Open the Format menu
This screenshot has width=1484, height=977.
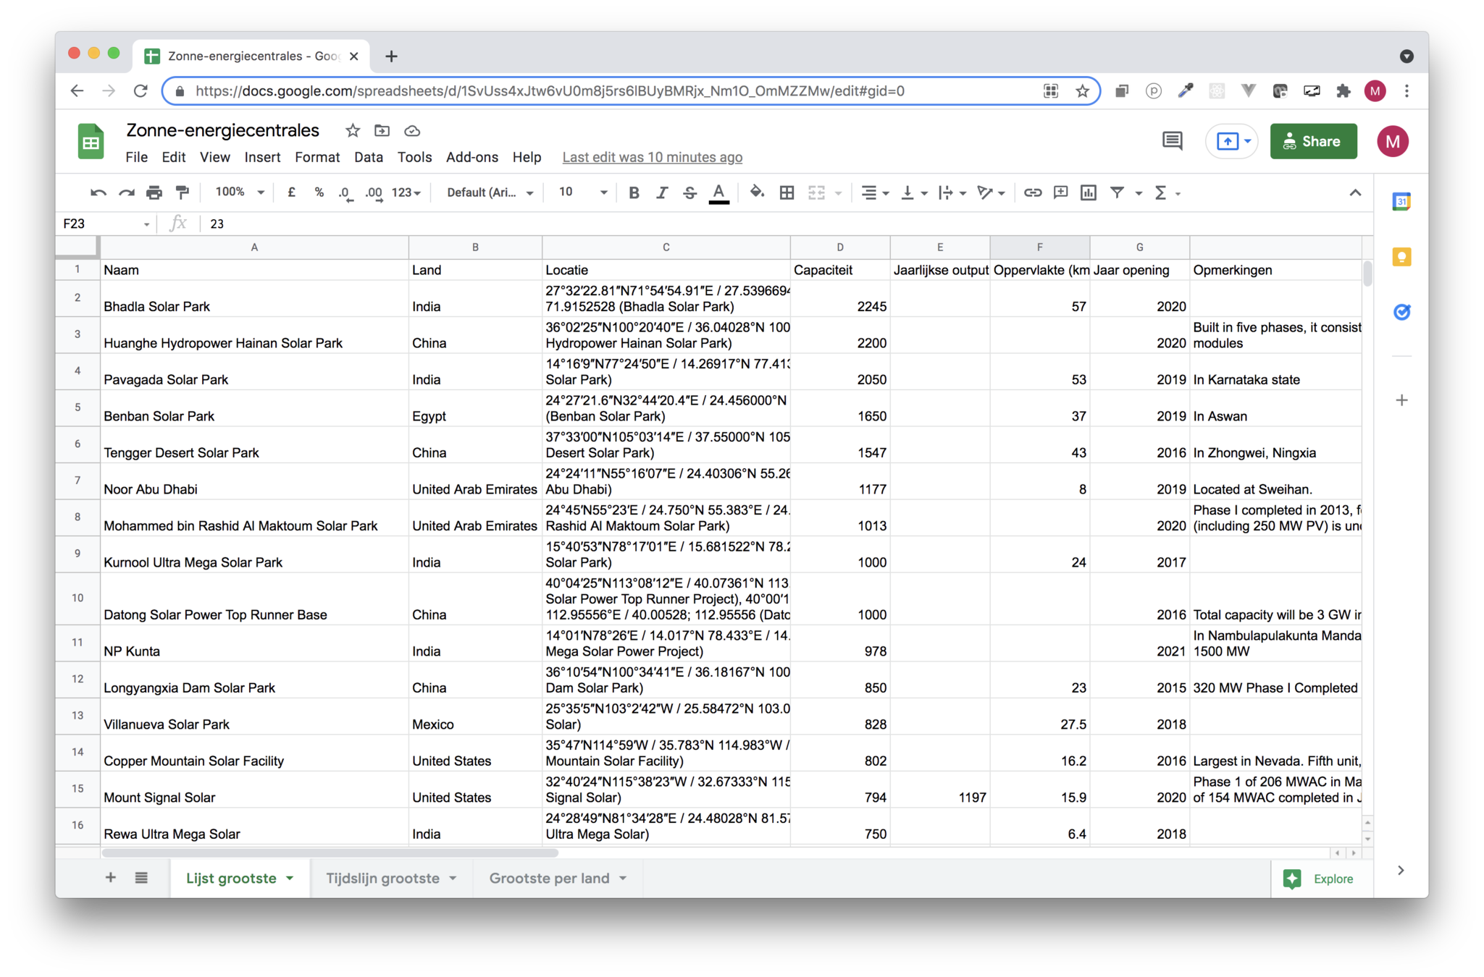click(316, 157)
